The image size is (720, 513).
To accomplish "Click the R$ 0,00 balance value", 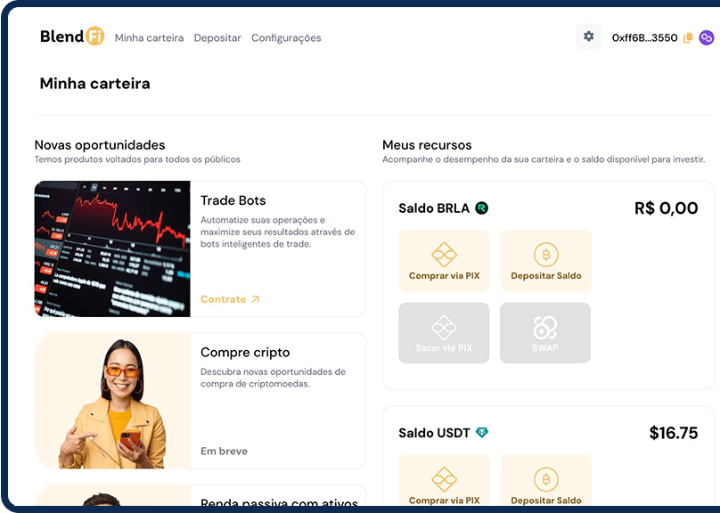I will pyautogui.click(x=667, y=208).
